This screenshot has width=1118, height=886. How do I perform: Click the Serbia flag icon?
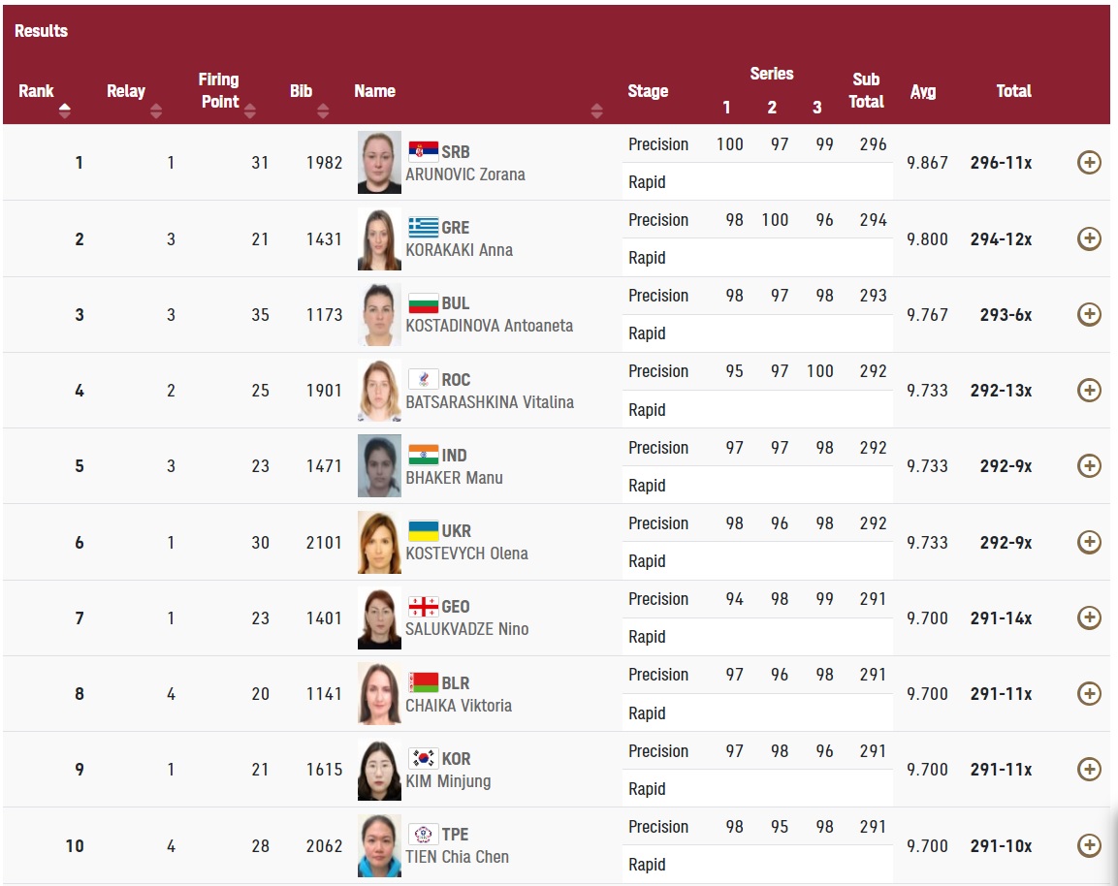422,151
